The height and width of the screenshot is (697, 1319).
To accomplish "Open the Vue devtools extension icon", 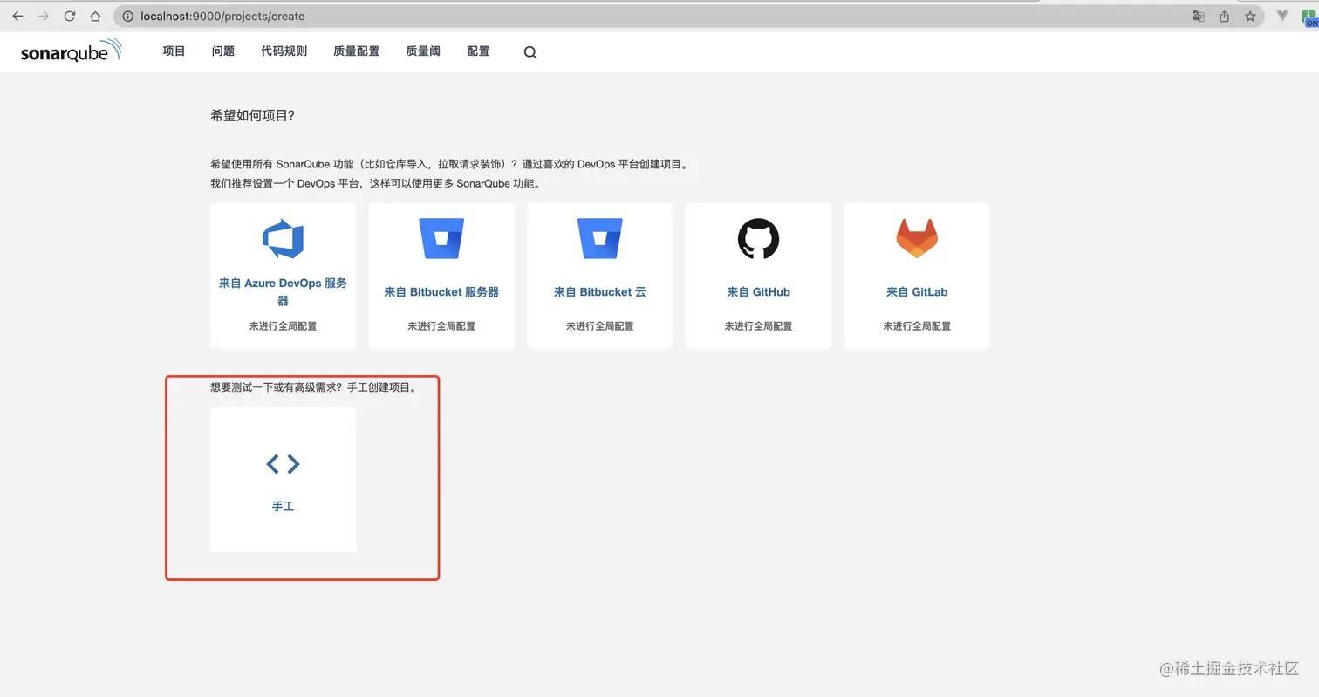I will point(1283,16).
